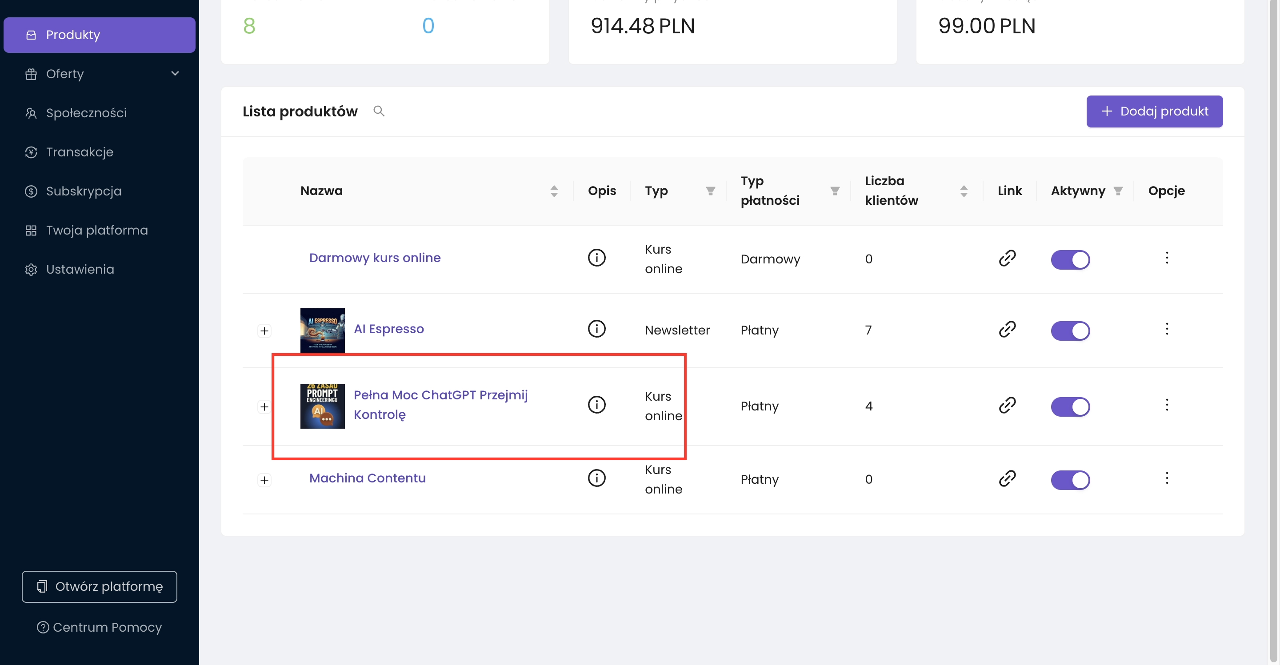Image resolution: width=1280 pixels, height=665 pixels.
Task: Click the search icon beside Lista produktów
Action: [x=379, y=111]
